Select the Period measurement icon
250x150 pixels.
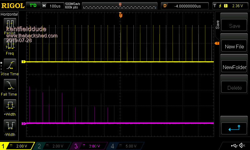[x=10, y=24]
